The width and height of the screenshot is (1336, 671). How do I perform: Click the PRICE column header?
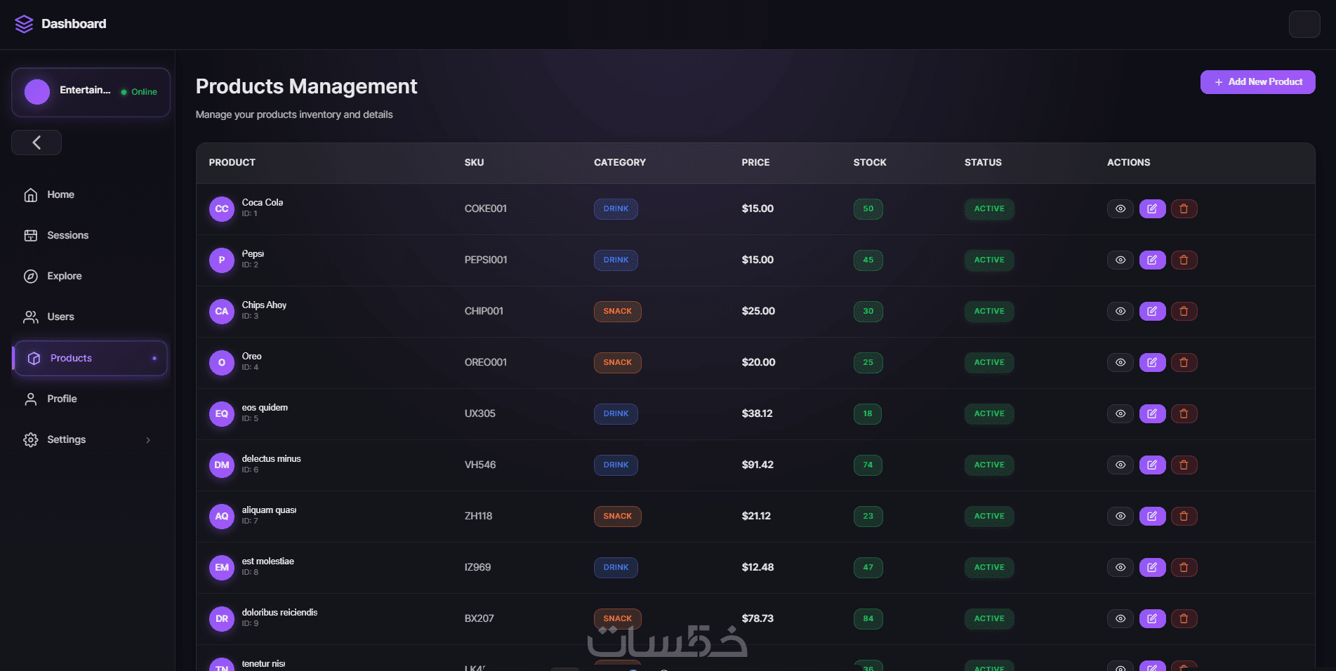pos(755,162)
